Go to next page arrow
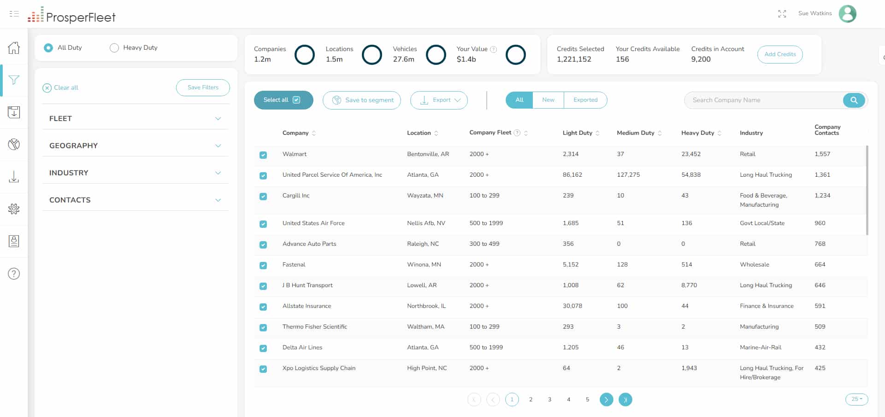 click(x=607, y=400)
